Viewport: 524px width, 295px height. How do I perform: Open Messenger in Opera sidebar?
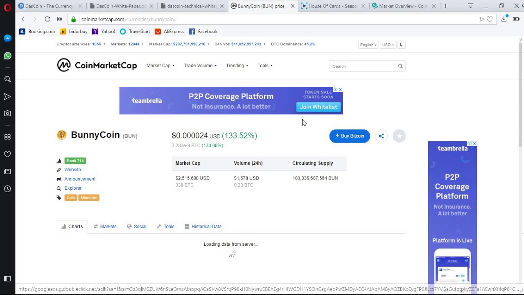(x=7, y=38)
